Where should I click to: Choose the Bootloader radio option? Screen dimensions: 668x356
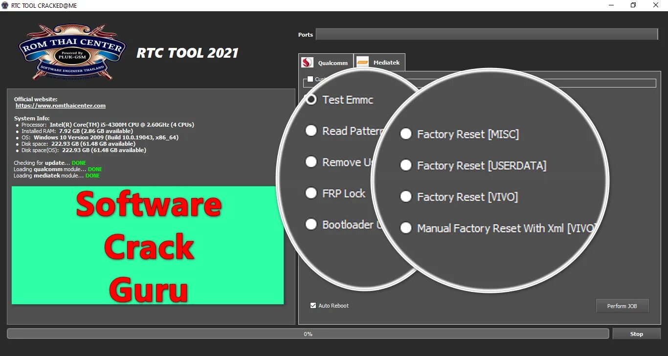pos(311,224)
